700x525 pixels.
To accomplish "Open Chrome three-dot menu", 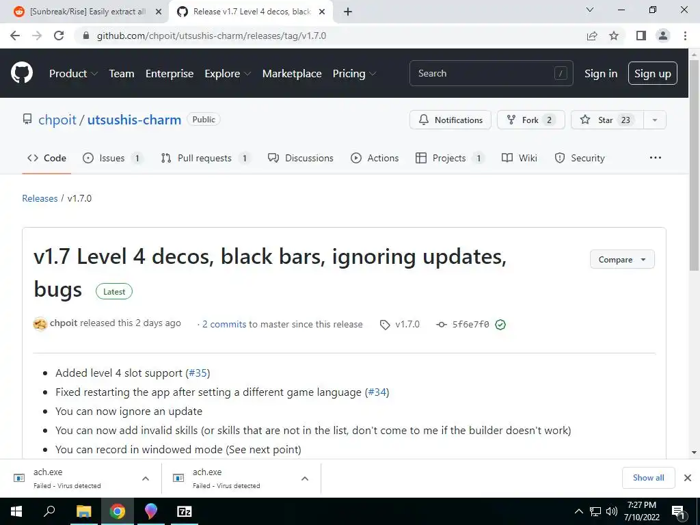I will point(685,36).
